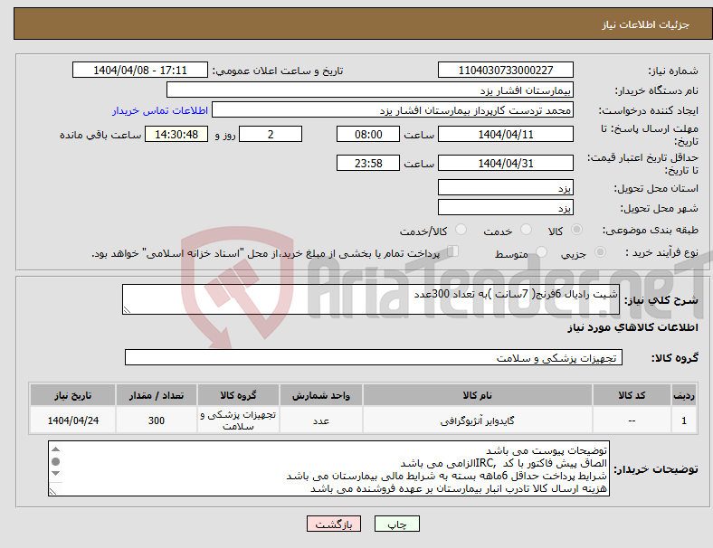Image resolution: width=713 pixels, height=548 pixels.
Task: Click the delivery city field شهر محل تحویل
Action: 505,207
